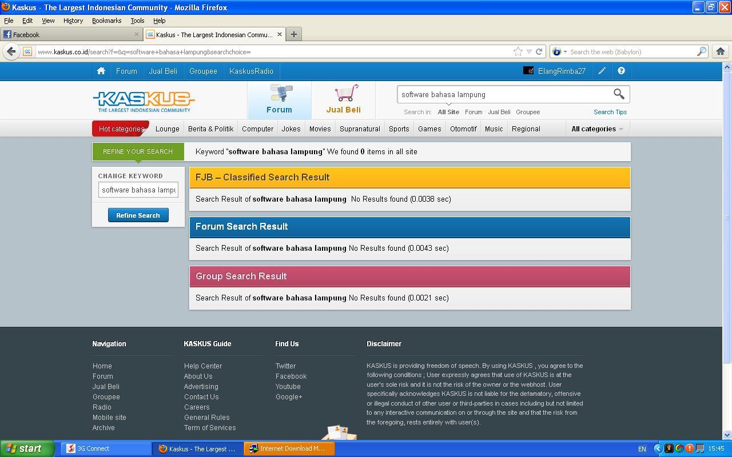This screenshot has height=457, width=732.
Task: Select the Jual Beli search scope
Action: 499,112
